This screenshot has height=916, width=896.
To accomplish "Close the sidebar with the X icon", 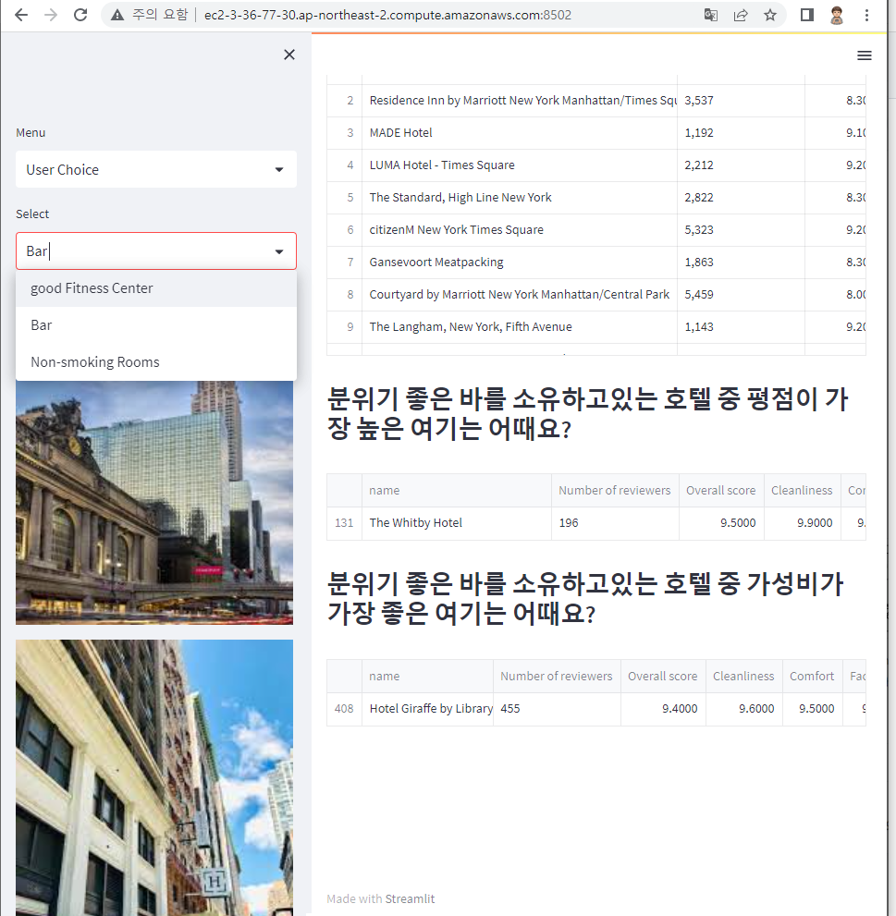I will click(288, 55).
